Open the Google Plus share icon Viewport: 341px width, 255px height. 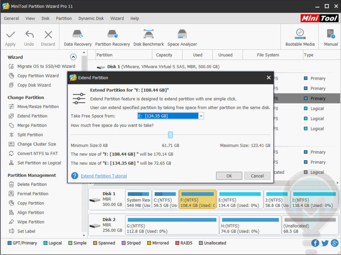pos(335,243)
